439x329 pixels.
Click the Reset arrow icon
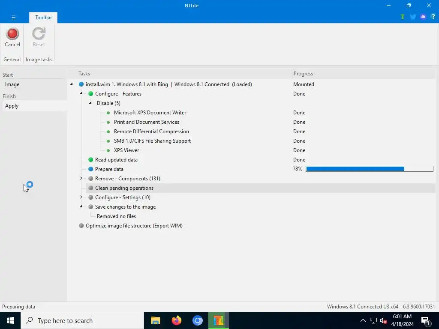click(x=39, y=33)
